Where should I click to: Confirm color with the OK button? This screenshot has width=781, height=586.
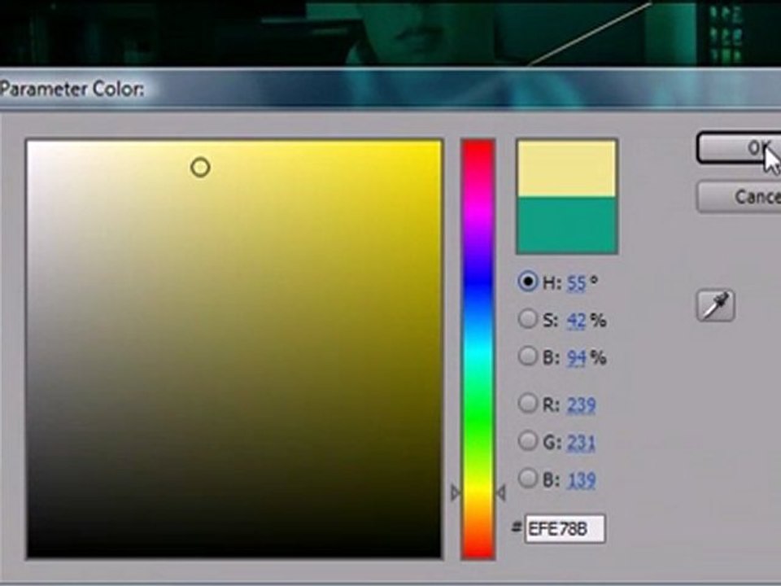coord(739,147)
